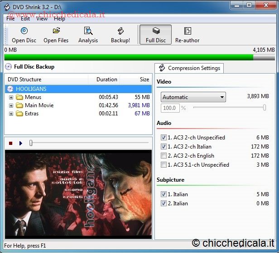Uncheck first Italian subpicture stream
This screenshot has height=253, width=279.
164,194
